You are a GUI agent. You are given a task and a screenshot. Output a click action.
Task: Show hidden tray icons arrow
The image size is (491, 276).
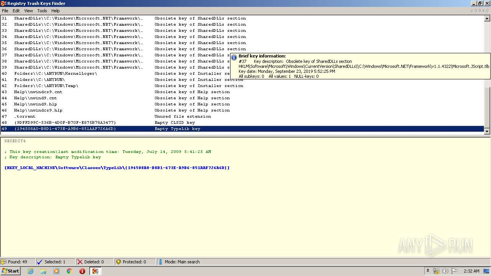click(428, 271)
